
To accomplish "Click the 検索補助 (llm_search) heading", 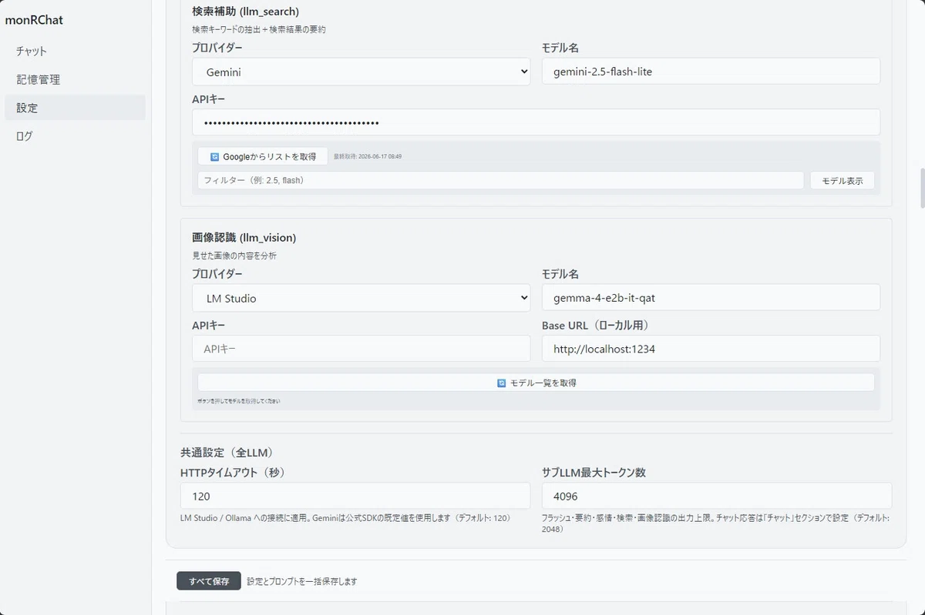I will point(245,12).
